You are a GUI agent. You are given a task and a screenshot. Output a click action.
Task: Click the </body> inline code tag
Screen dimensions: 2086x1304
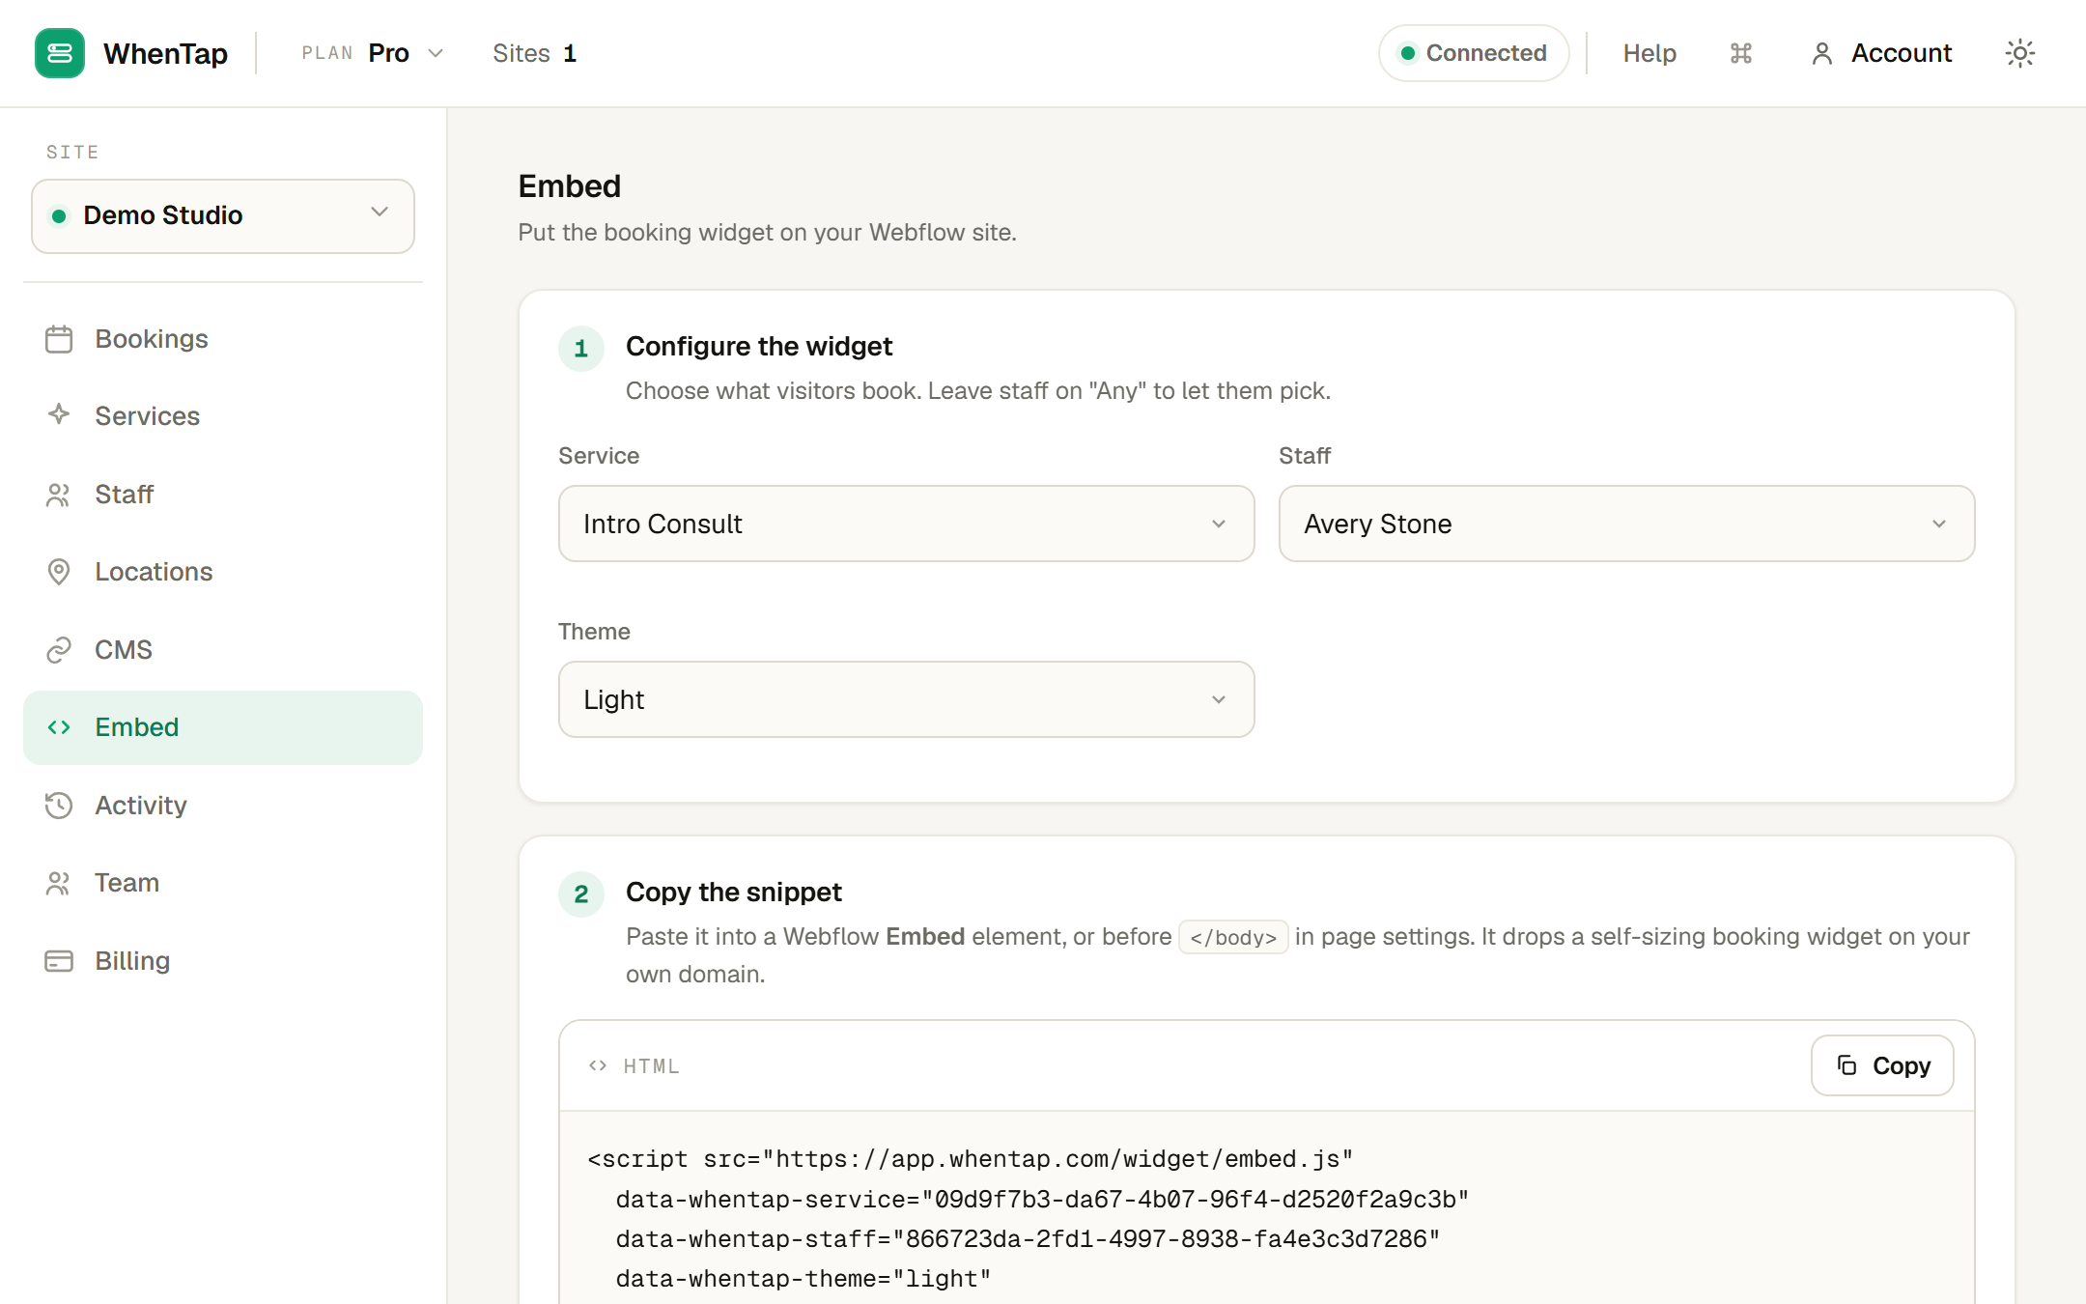tap(1233, 937)
